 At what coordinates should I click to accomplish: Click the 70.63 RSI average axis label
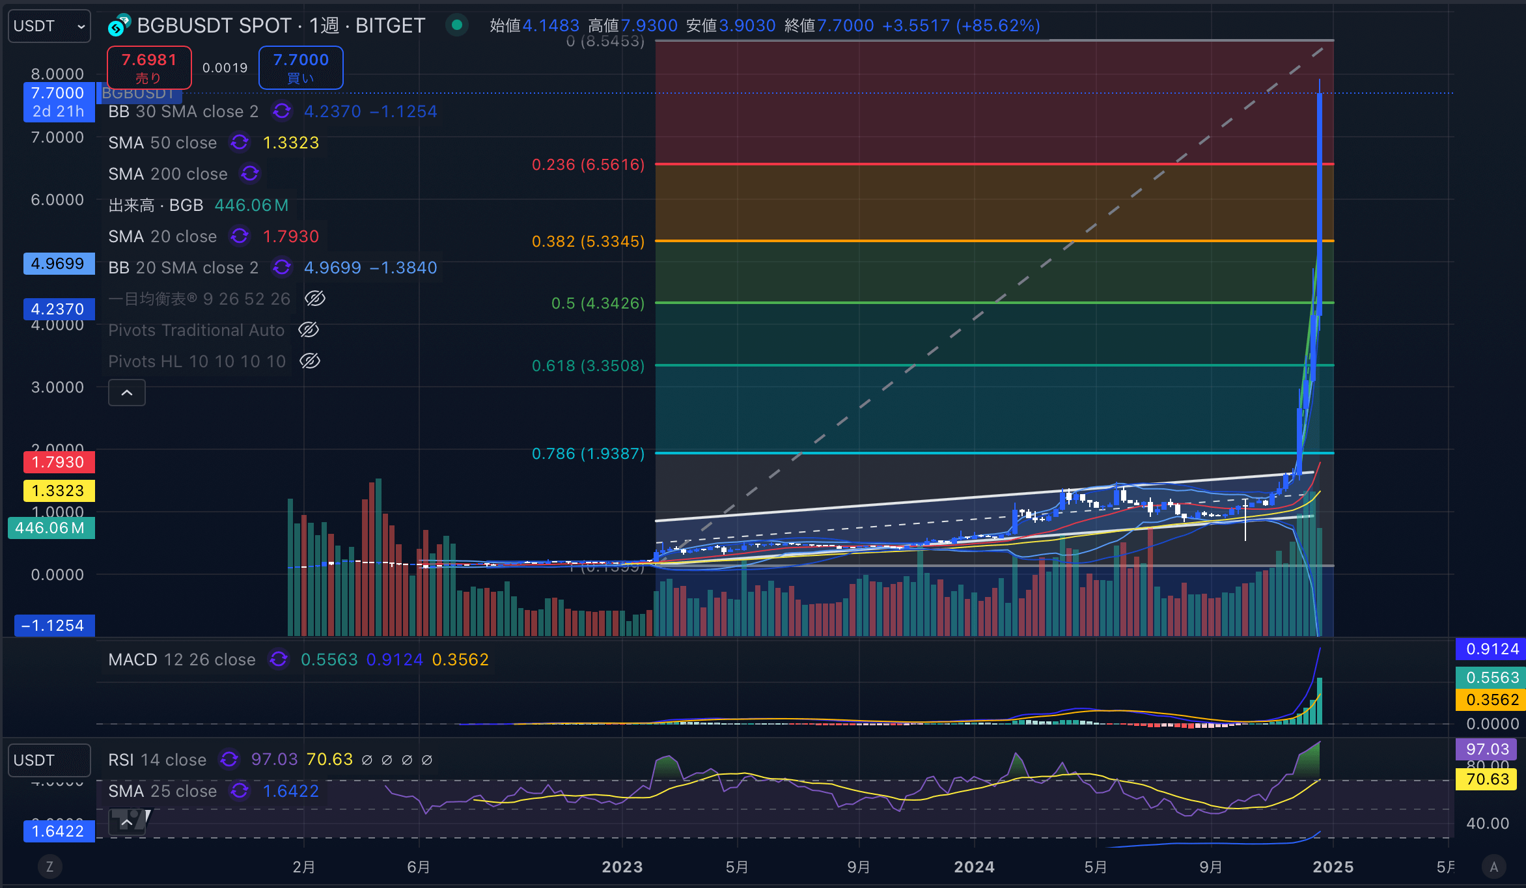coord(1487,779)
